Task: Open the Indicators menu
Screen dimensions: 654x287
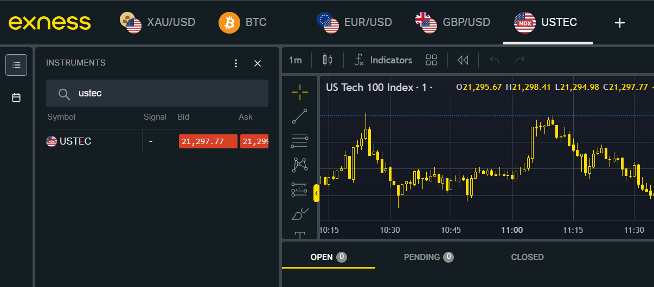Action: [383, 60]
